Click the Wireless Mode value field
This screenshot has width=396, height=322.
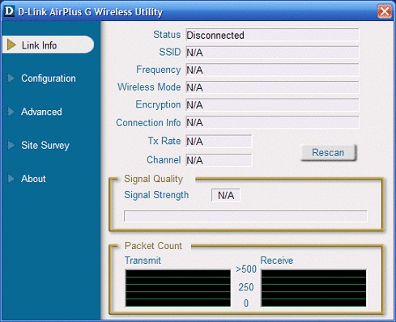pos(272,87)
